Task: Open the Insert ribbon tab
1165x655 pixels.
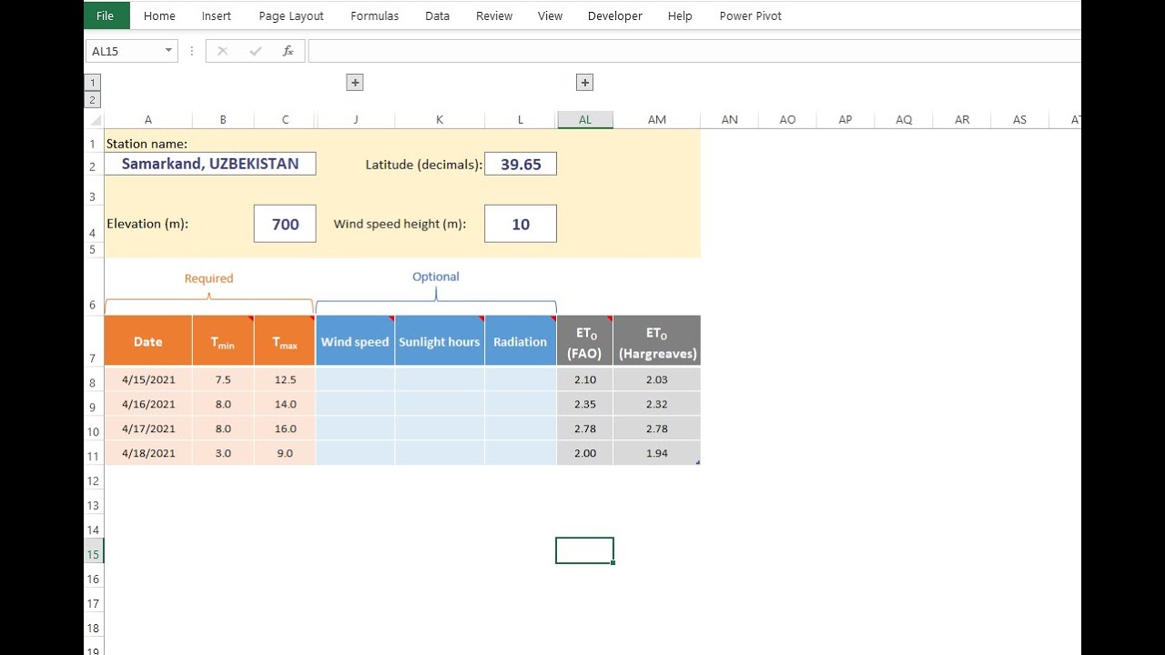Action: click(217, 15)
